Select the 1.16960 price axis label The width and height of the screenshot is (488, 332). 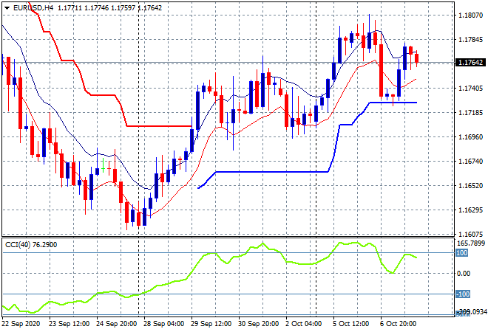click(x=471, y=136)
